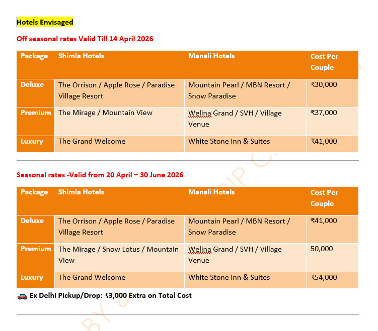Click Cost Per Couple header in seasonal table
The image size is (378, 331).
[x=324, y=198]
